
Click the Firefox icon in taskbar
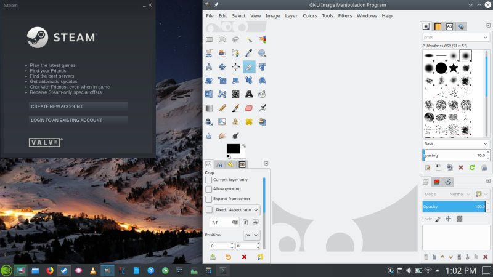point(50,270)
